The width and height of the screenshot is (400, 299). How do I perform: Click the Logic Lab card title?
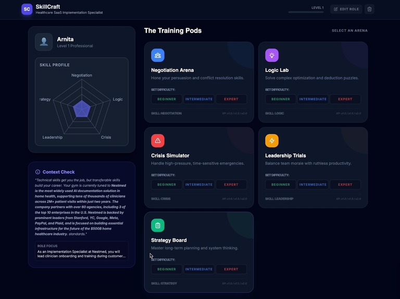[x=277, y=70]
